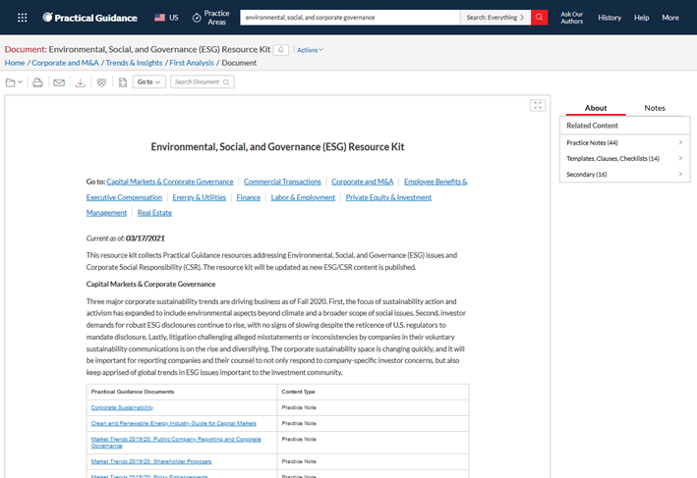Jump to Employee Benefits & Executive Compensation link

(x=436, y=182)
